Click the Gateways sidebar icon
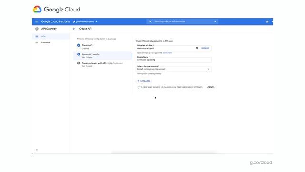Screen dimensions: 305x172 [x=37, y=43]
